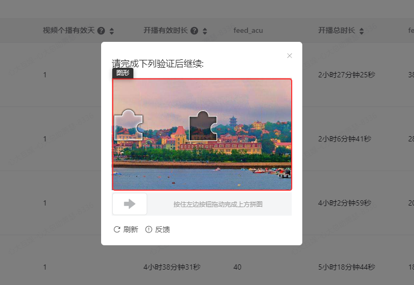Click cell 2小时6分钟41秒
414x285 pixels.
click(x=345, y=139)
